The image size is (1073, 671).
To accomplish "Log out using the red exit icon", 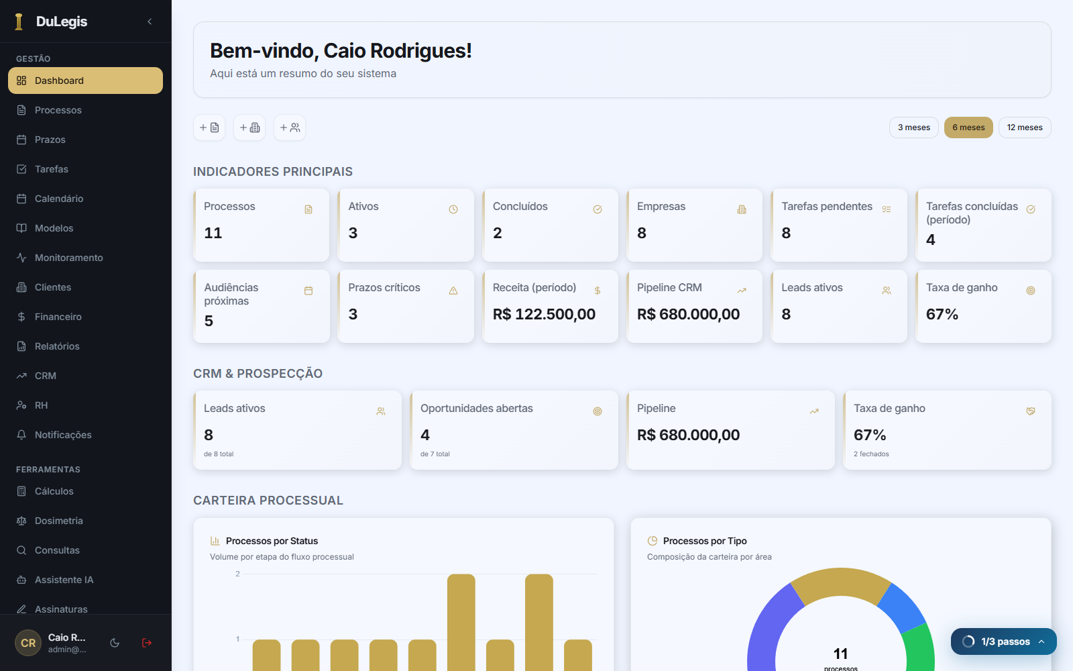I will click(x=147, y=643).
